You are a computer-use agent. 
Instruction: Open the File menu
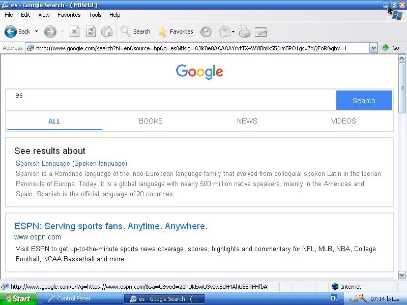(x=9, y=15)
